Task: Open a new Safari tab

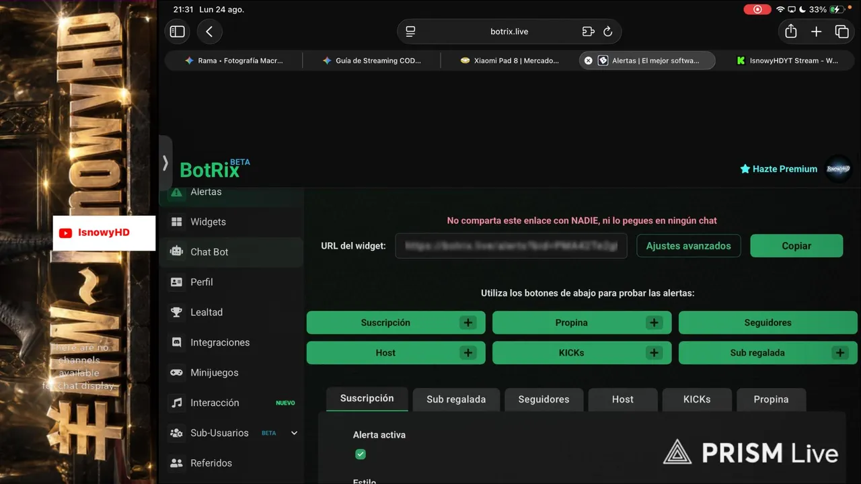Action: 816,32
